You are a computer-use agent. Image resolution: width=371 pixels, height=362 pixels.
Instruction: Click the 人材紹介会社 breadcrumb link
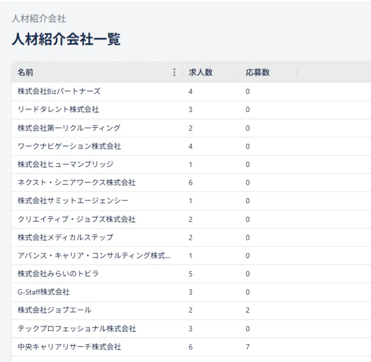(x=39, y=19)
